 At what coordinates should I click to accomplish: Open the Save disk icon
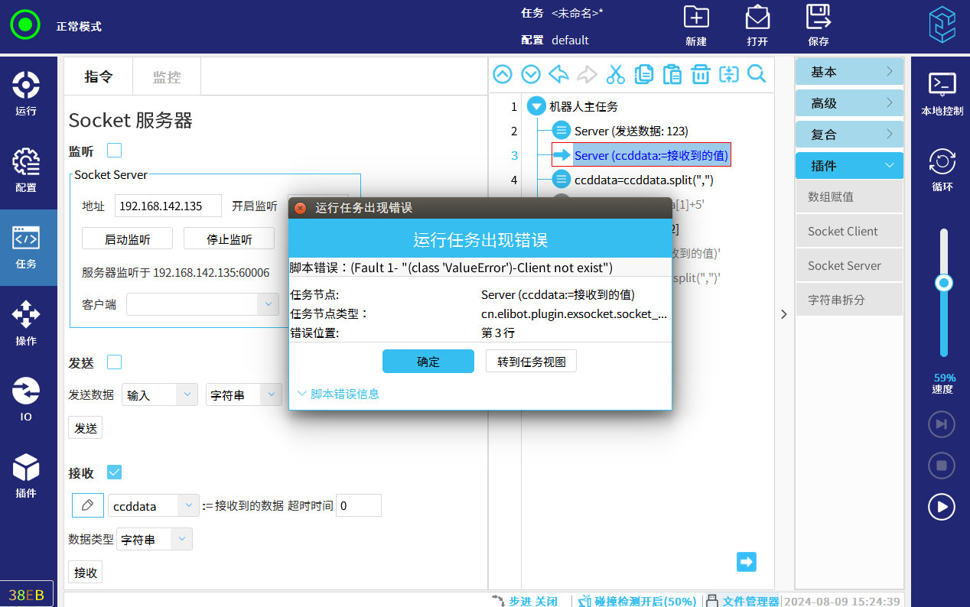pos(818,25)
